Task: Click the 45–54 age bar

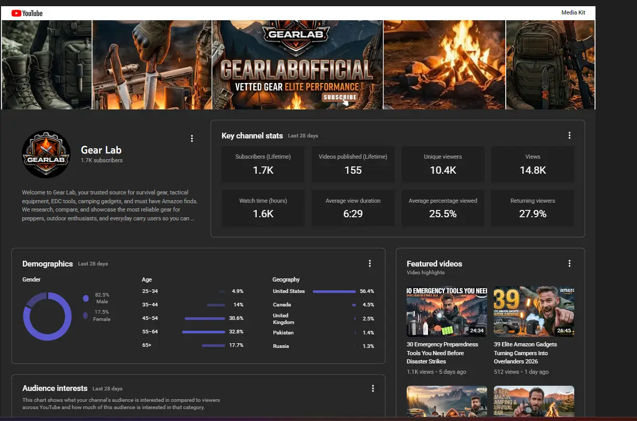Action: 205,318
